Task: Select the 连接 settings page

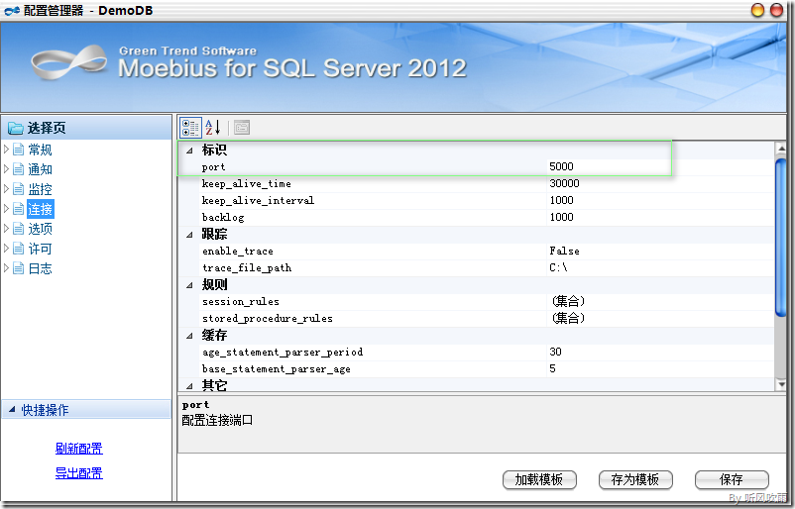Action: pyautogui.click(x=40, y=209)
